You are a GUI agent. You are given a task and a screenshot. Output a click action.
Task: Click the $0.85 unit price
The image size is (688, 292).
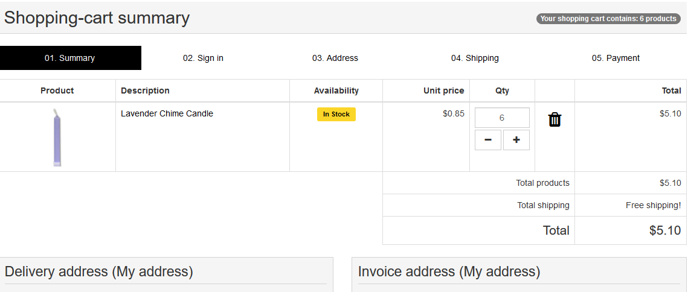click(453, 113)
